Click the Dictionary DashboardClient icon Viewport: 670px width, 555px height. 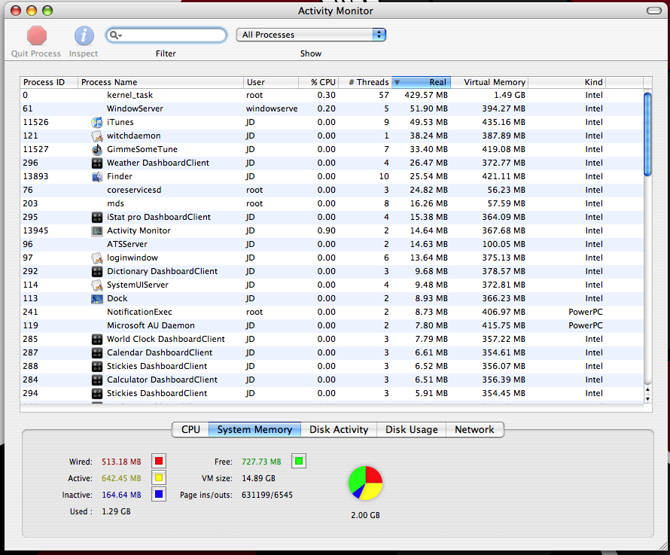coord(97,272)
